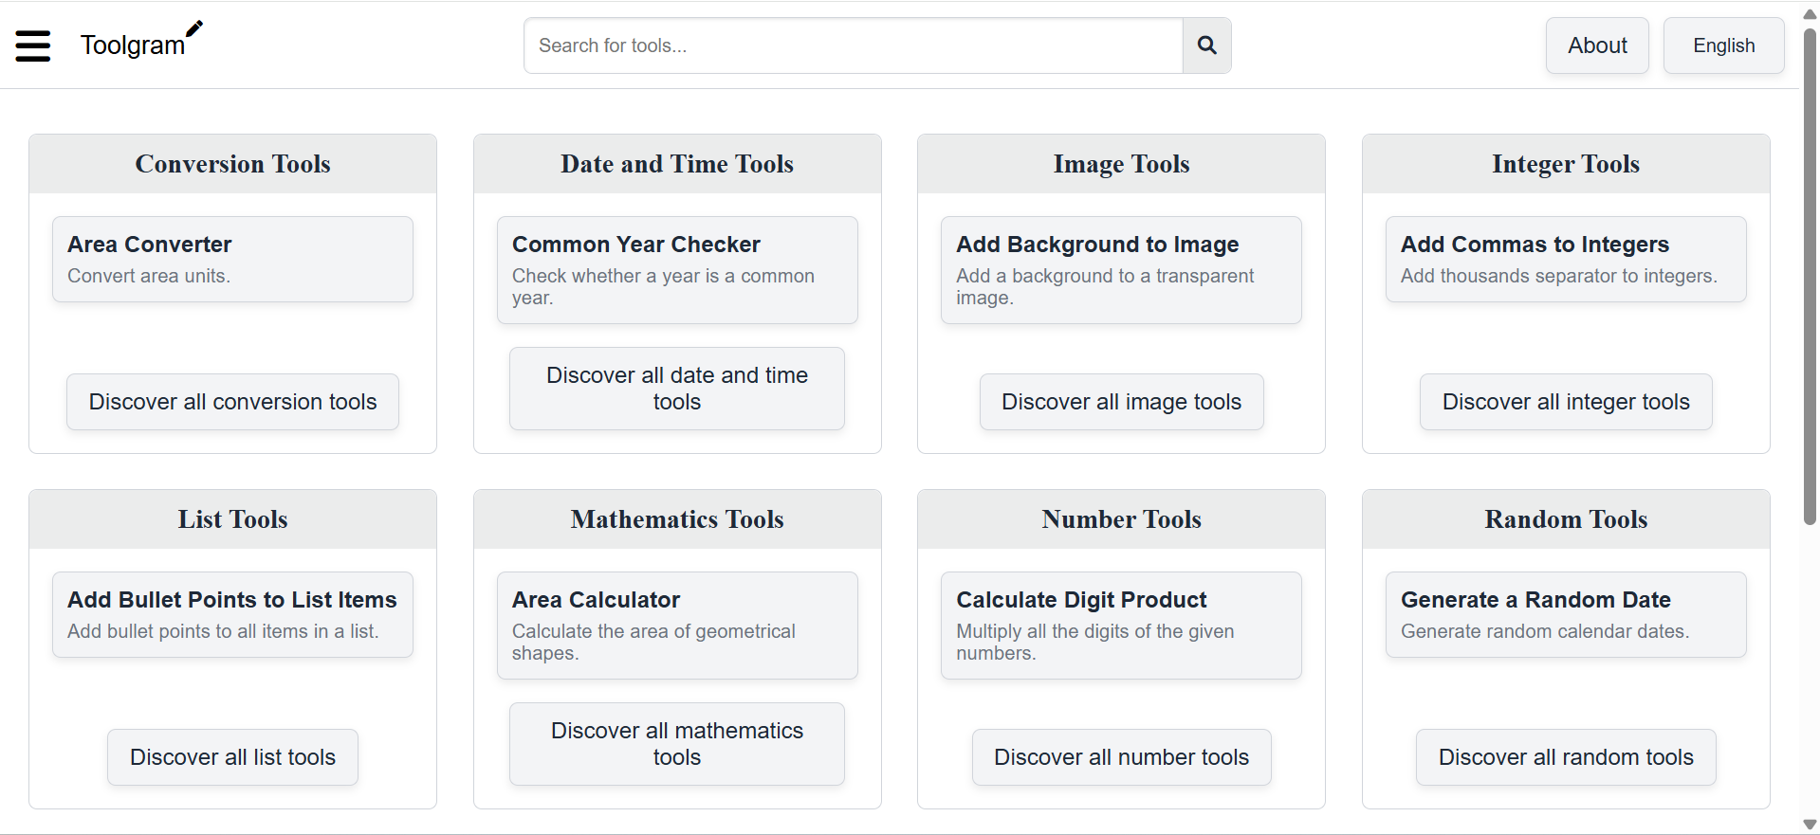1820x835 pixels.
Task: Discover all image tools
Action: (x=1121, y=402)
